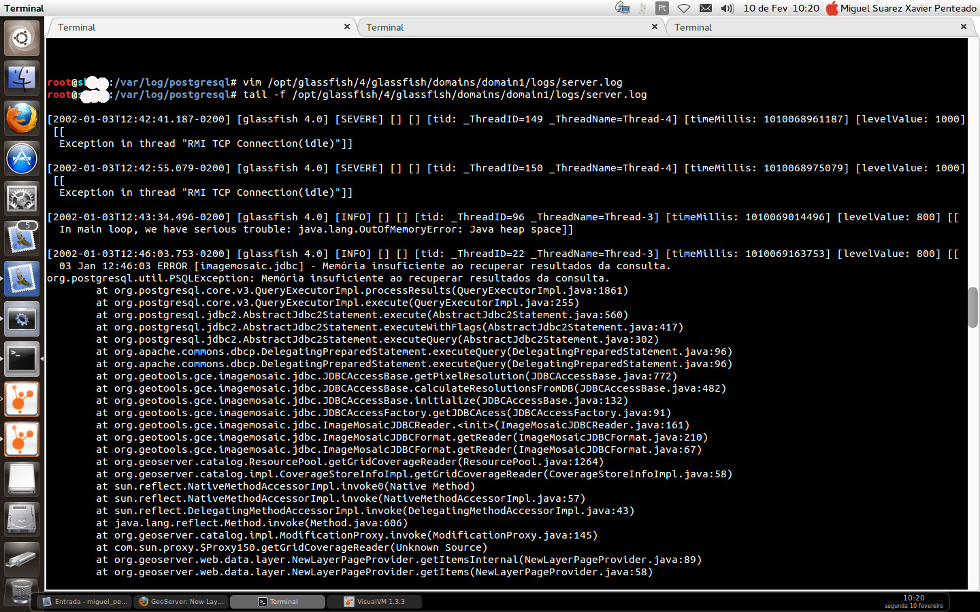This screenshot has width=980, height=612.
Task: Click the _ThreadID=96 INFO log header
Action: pos(503,217)
